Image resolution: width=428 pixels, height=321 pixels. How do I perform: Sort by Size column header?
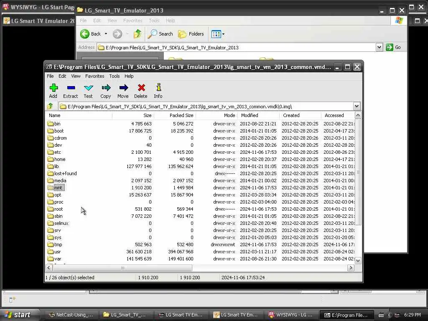(133, 115)
